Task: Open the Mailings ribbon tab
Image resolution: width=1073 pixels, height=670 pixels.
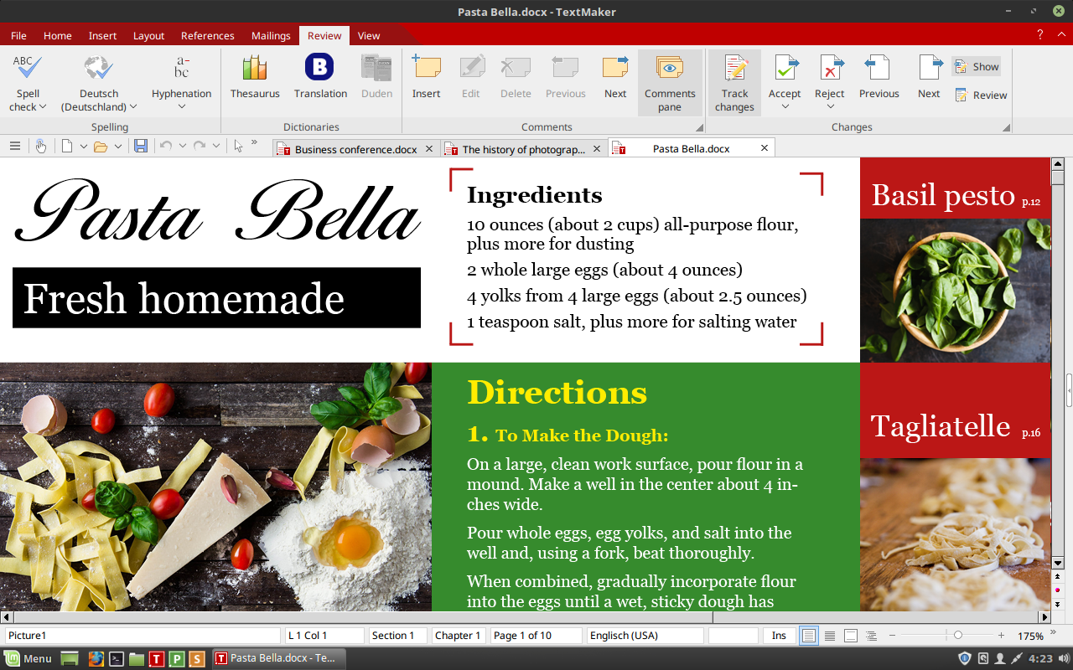Action: (x=271, y=36)
